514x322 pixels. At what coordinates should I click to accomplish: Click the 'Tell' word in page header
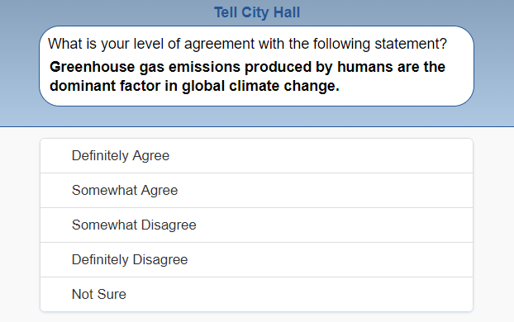coord(226,12)
